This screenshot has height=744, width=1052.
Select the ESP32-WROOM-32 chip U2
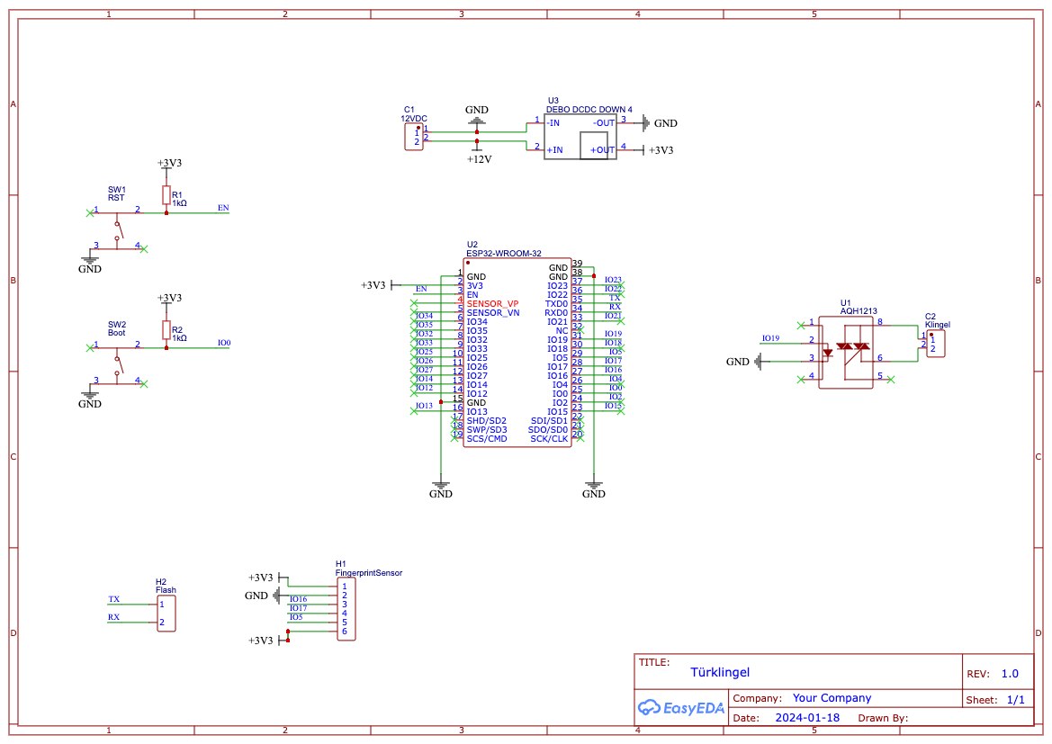[x=517, y=353]
